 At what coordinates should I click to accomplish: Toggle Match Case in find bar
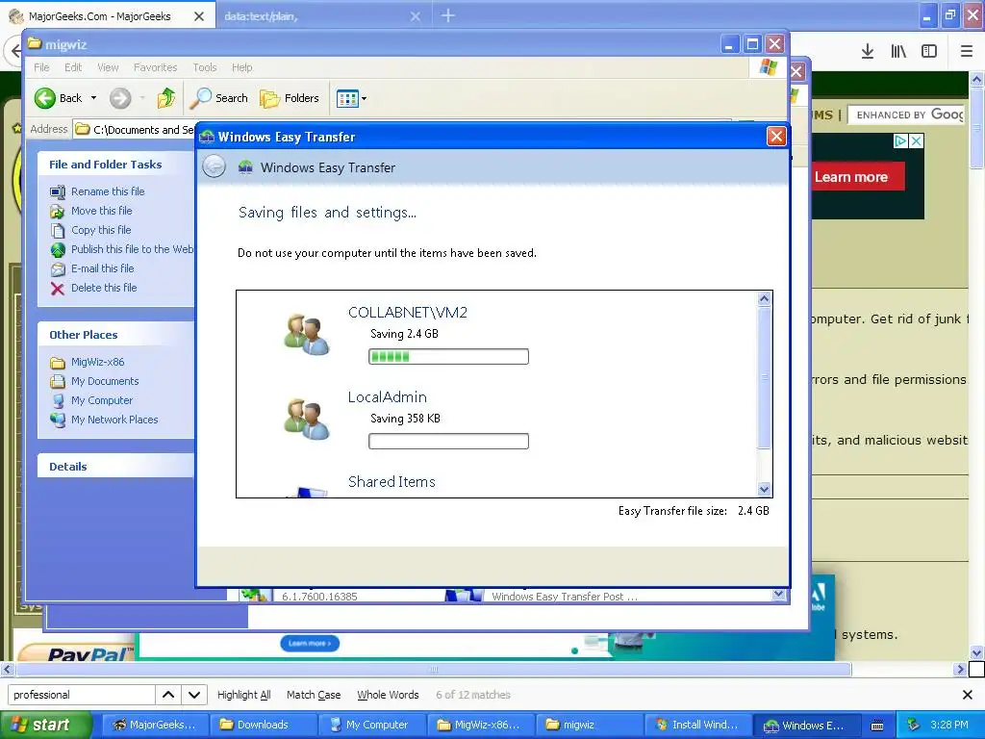[314, 695]
